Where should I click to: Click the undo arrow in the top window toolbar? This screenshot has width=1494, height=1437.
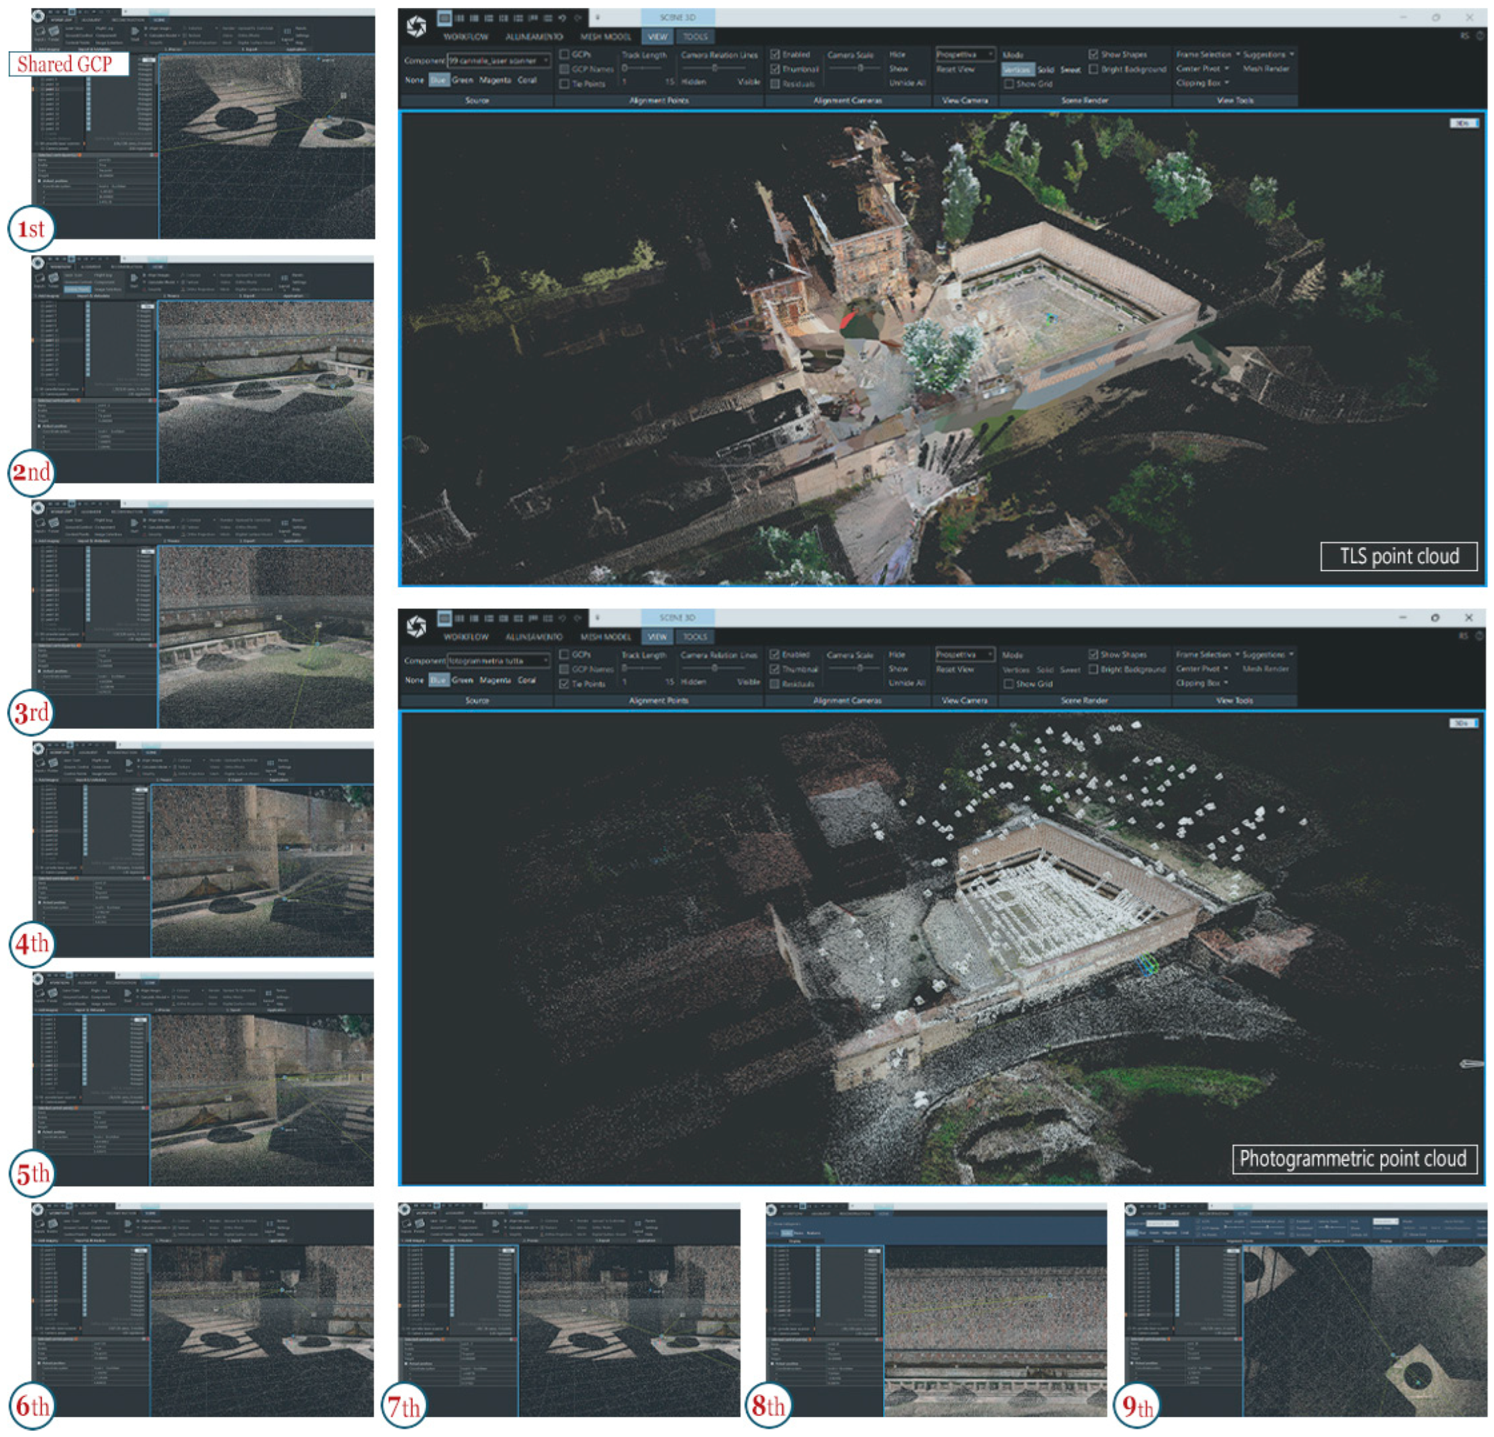562,17
